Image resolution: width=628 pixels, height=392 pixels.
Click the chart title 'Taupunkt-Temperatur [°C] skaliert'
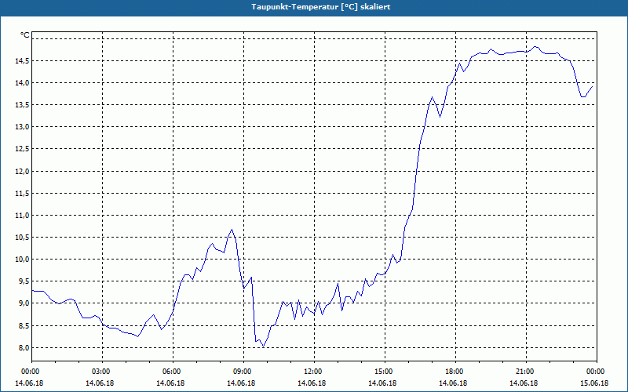(x=321, y=7)
